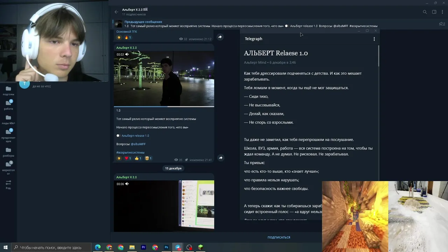The width and height of the screenshot is (448, 252).
Task: Open the #вскрытиесистемы hashtag
Action: [130, 153]
